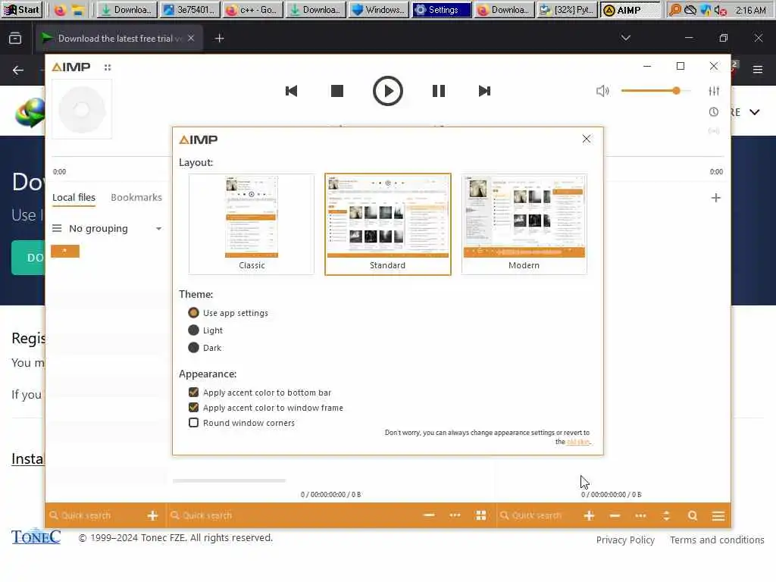This screenshot has height=582, width=776.
Task: Open the right bottom bar ellipsis menu
Action: pos(640,515)
